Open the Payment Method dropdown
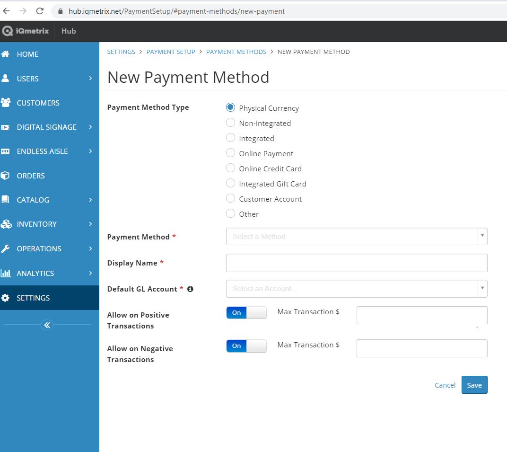This screenshot has width=507, height=452. [356, 236]
